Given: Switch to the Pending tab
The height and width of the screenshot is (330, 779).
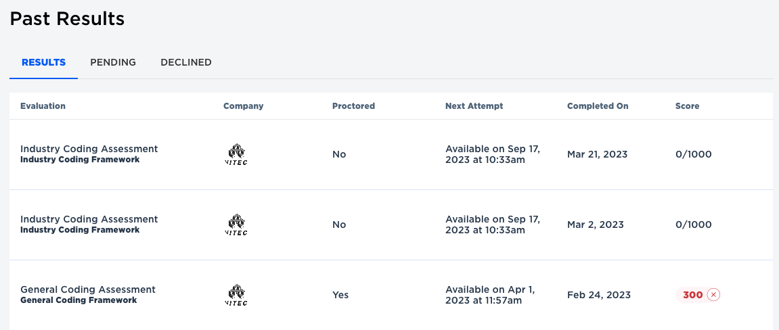Looking at the screenshot, I should pyautogui.click(x=113, y=62).
